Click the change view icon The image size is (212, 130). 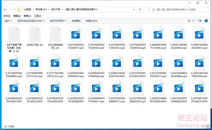point(189,20)
